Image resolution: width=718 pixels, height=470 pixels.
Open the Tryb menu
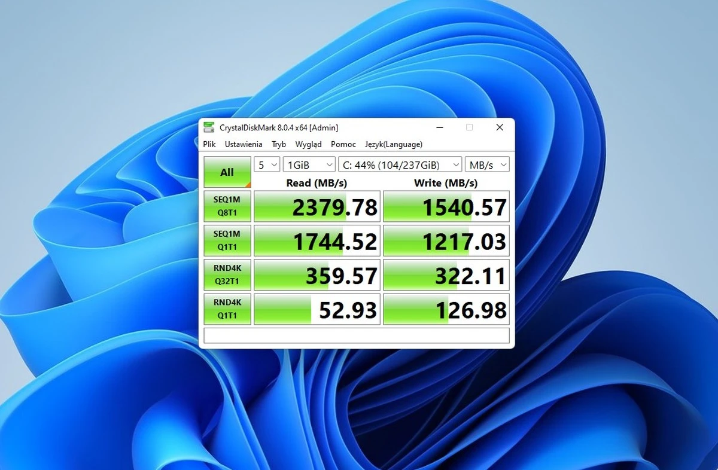(279, 144)
